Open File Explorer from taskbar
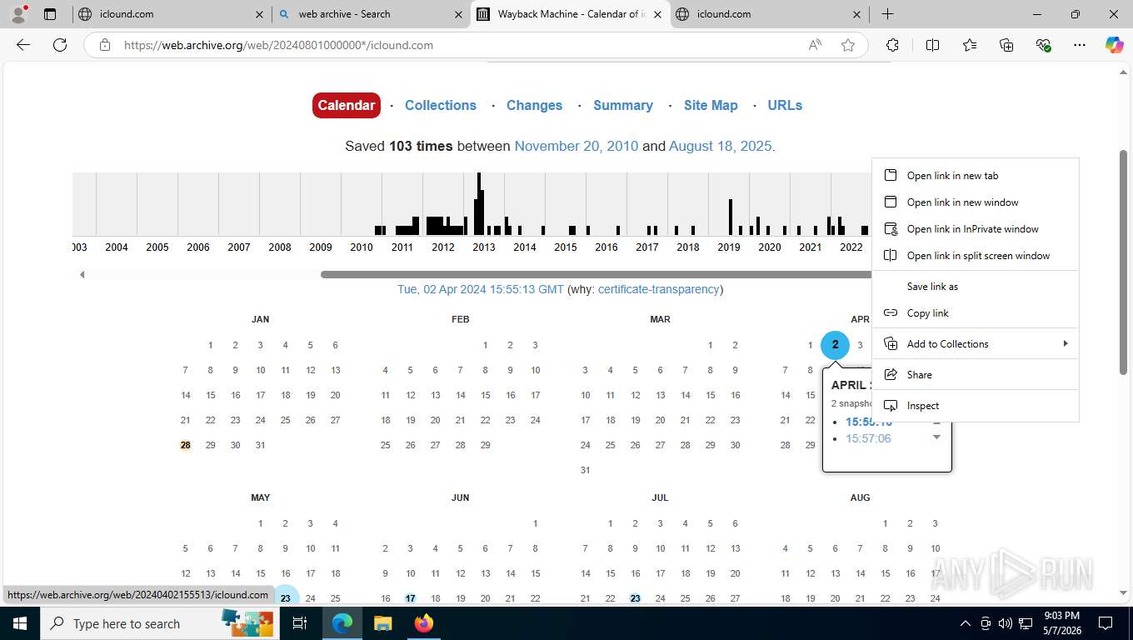 click(x=382, y=623)
